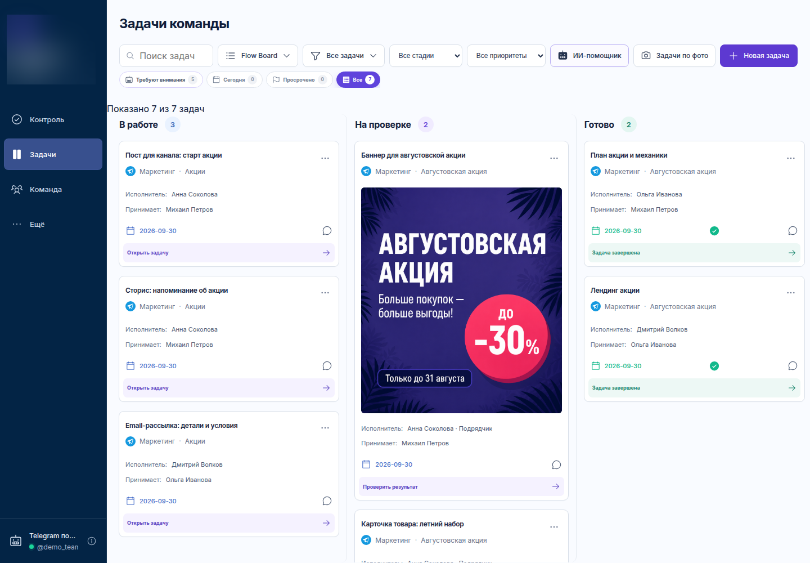Open the 'Все приоритеты' dropdown
The image size is (810, 563).
pyautogui.click(x=506, y=56)
